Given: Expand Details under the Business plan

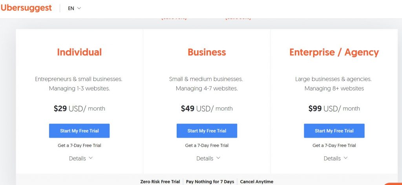Looking at the screenshot, I should [x=208, y=158].
